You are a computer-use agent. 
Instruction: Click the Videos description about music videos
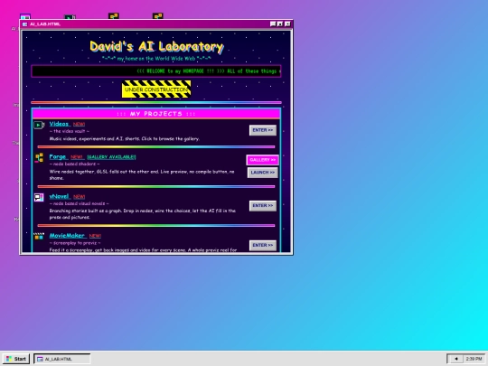tap(125, 139)
